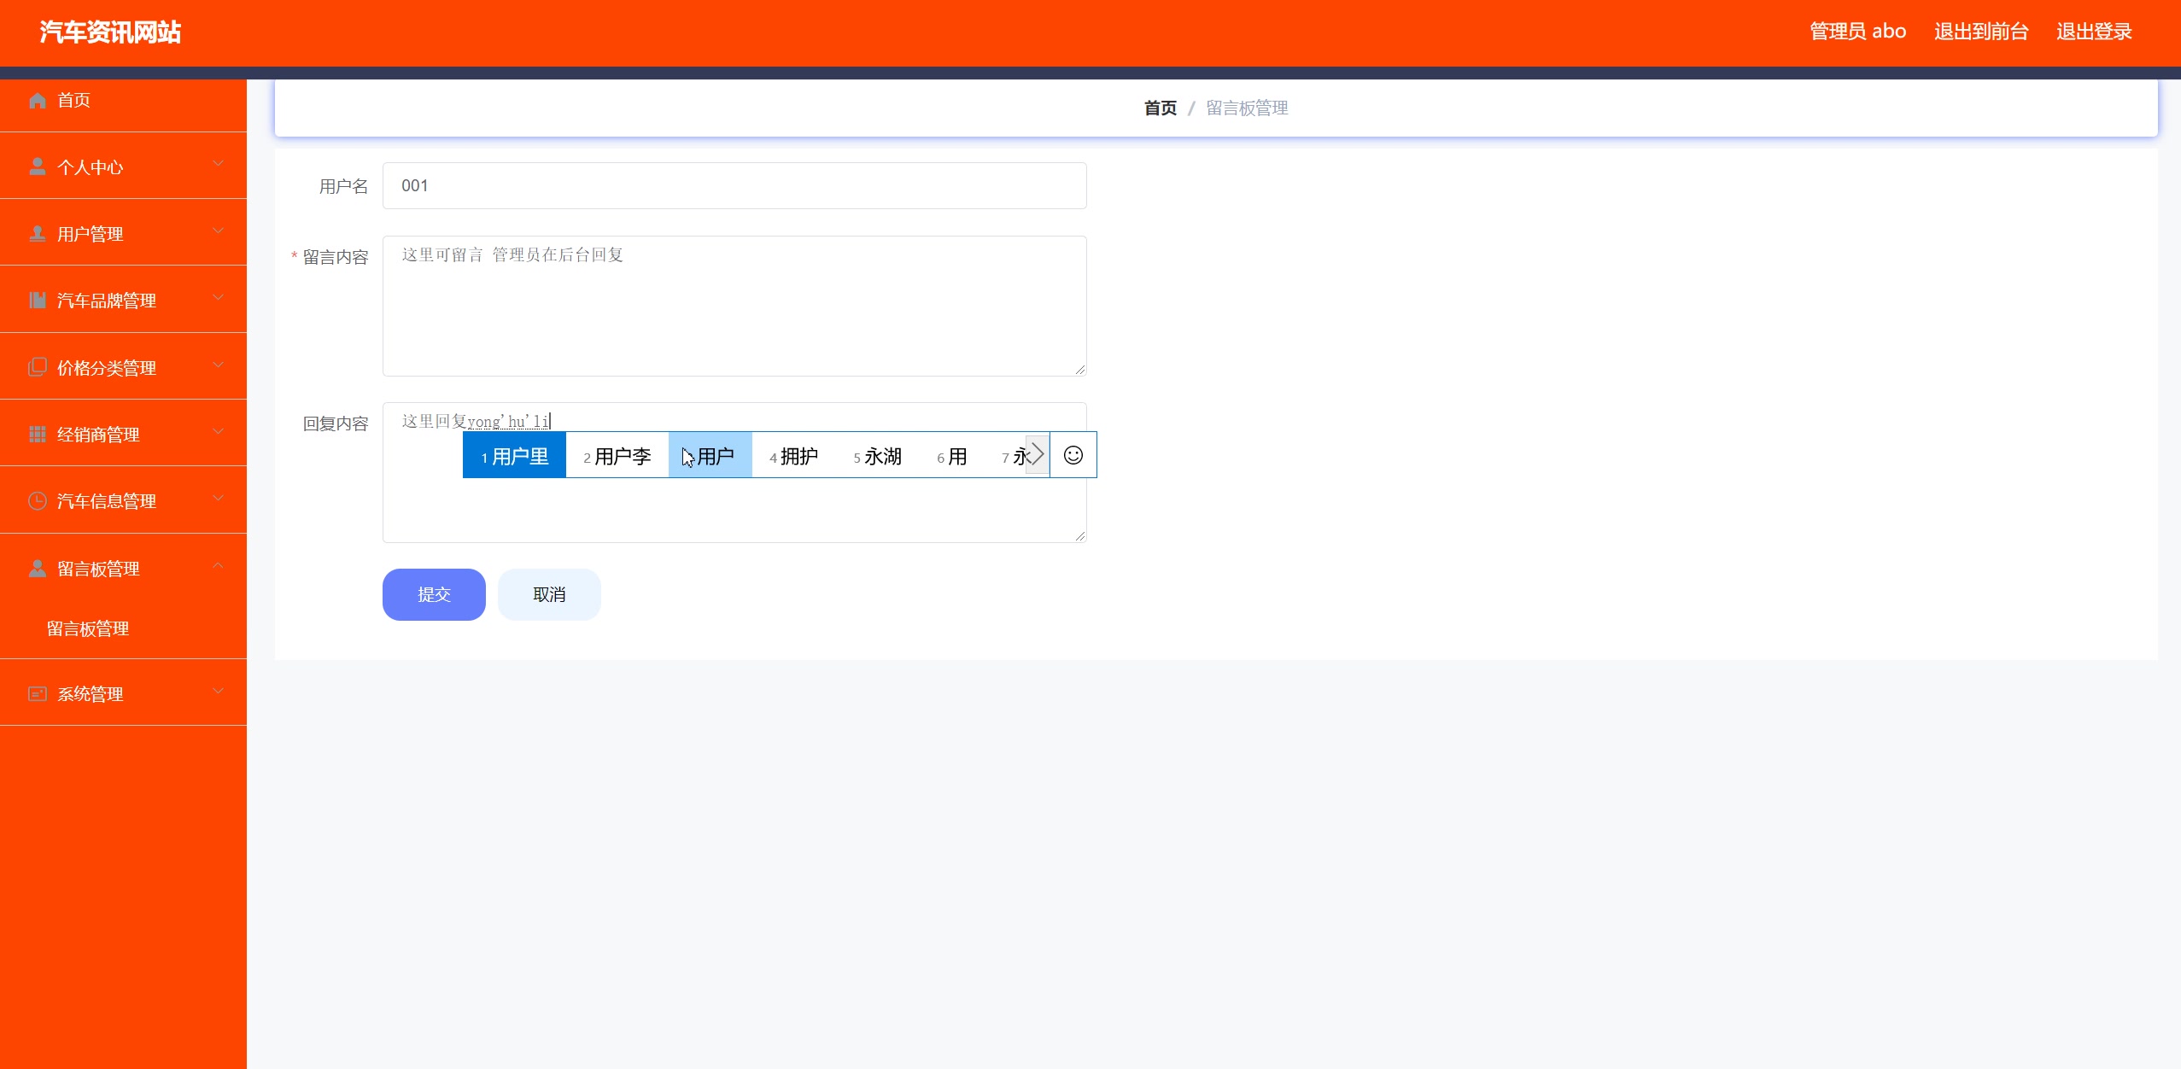
Task: Click the user icon beside 用户管理
Action: coord(38,233)
